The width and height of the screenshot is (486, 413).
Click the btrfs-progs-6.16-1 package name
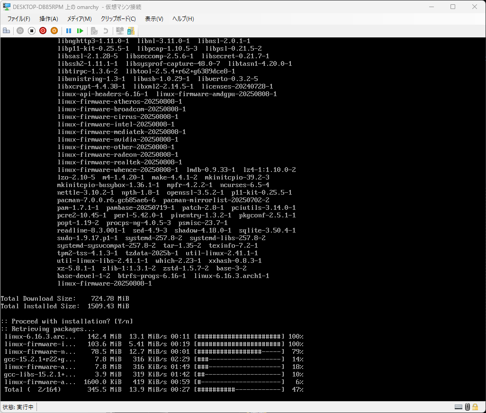coord(152,276)
